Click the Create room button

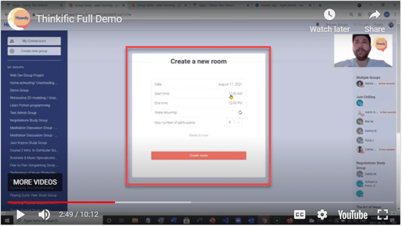pyautogui.click(x=199, y=155)
